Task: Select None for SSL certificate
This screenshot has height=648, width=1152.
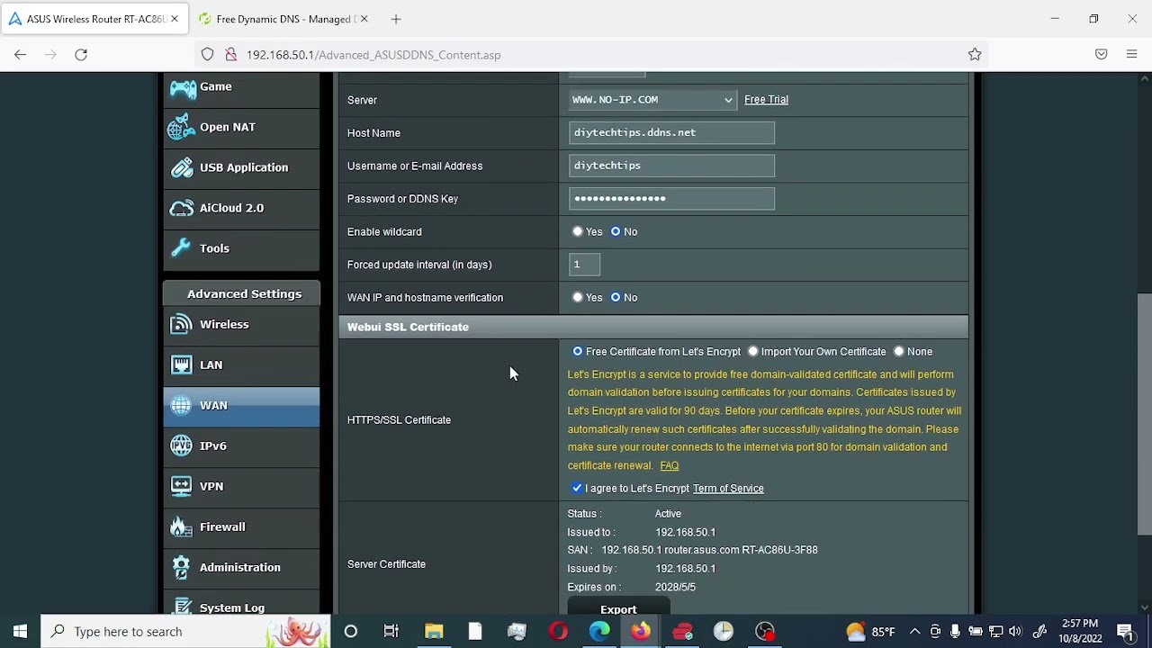Action: point(898,352)
